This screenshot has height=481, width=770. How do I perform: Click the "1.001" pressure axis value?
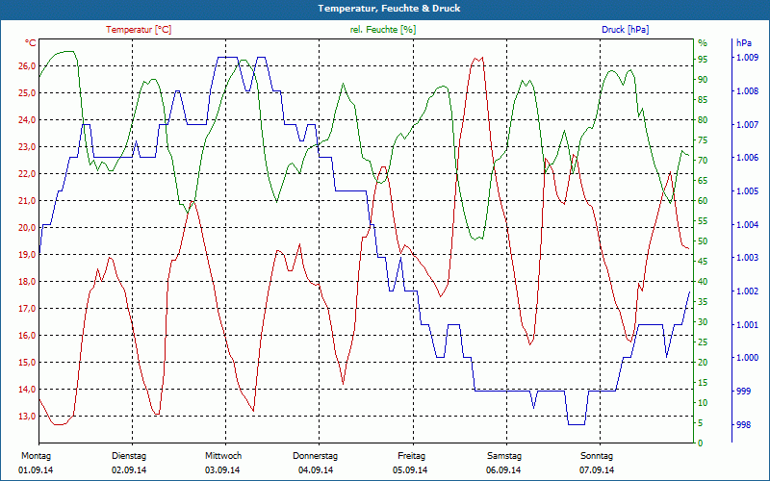747,325
